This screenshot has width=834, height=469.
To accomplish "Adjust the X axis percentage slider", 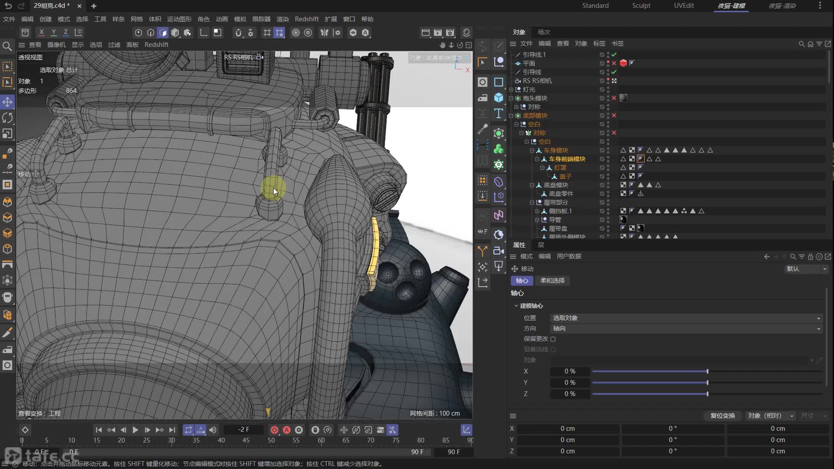I will pos(707,372).
